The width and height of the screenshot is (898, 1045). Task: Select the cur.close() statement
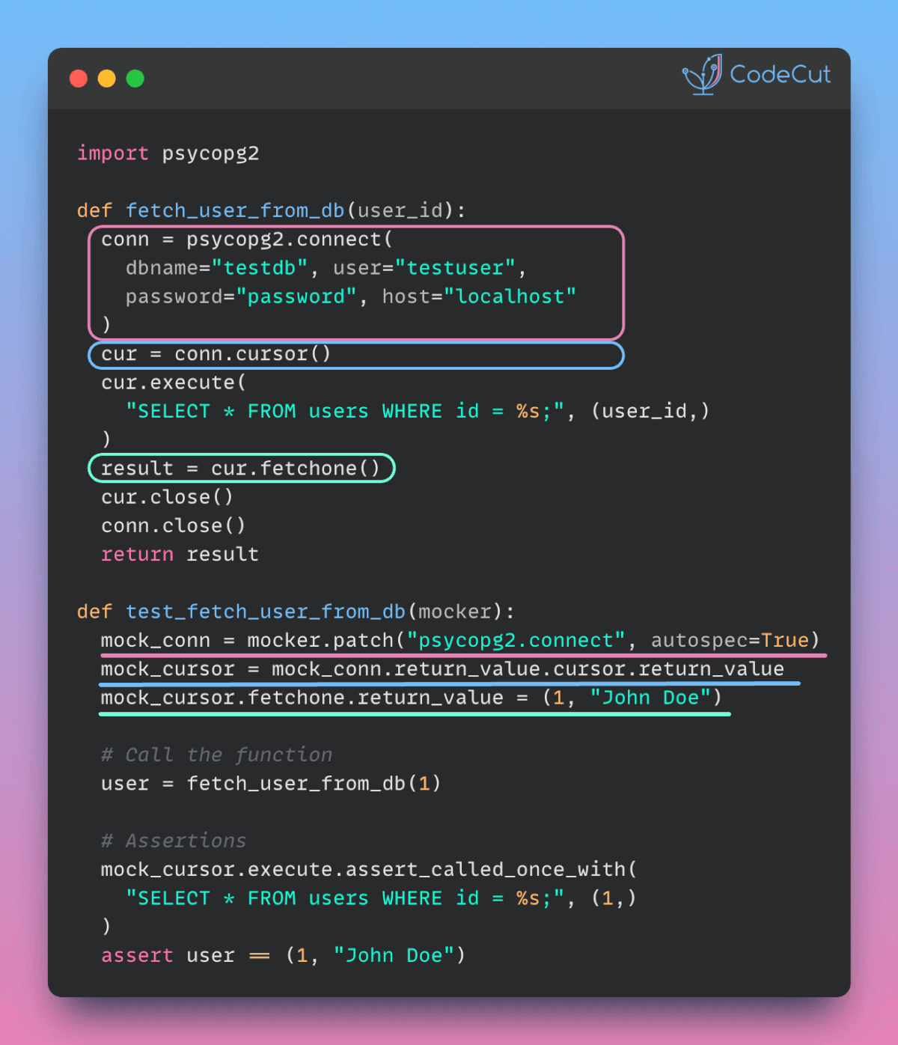pos(166,496)
